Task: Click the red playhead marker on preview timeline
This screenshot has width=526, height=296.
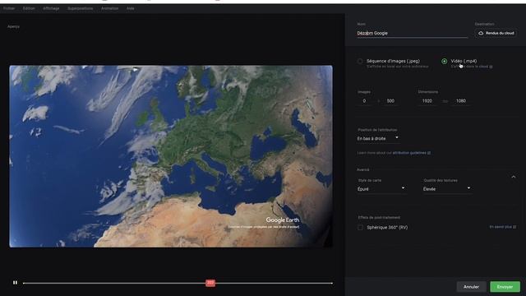Action: pyautogui.click(x=210, y=283)
